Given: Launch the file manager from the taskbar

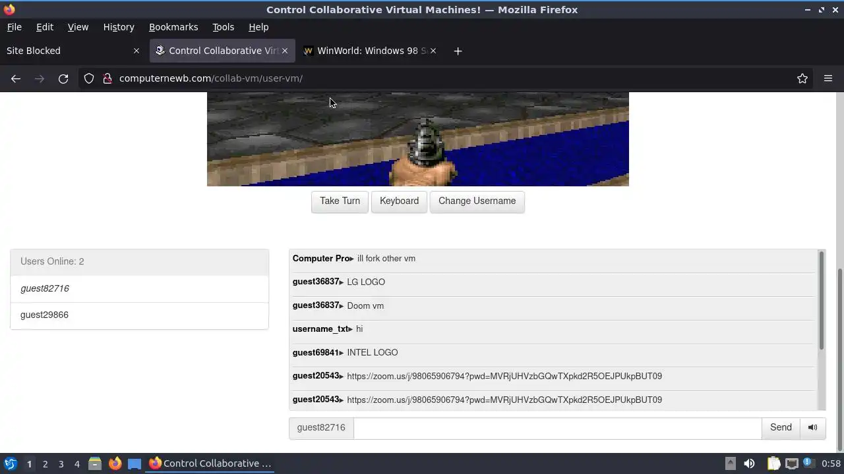Looking at the screenshot, I should click(x=95, y=463).
